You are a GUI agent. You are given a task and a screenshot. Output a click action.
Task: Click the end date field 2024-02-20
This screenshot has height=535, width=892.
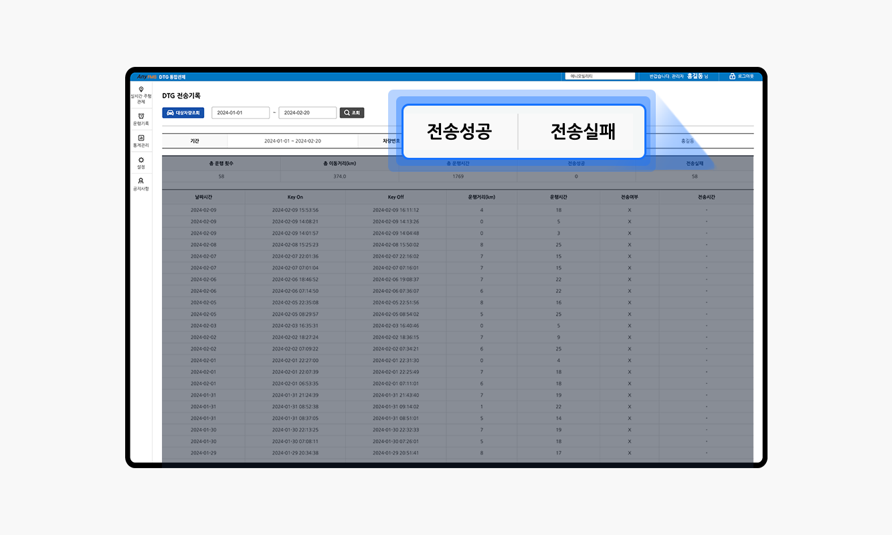pos(307,113)
